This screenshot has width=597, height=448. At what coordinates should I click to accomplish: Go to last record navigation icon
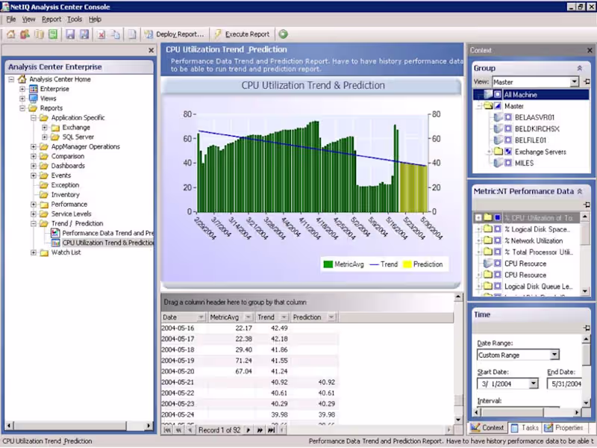pyautogui.click(x=271, y=430)
